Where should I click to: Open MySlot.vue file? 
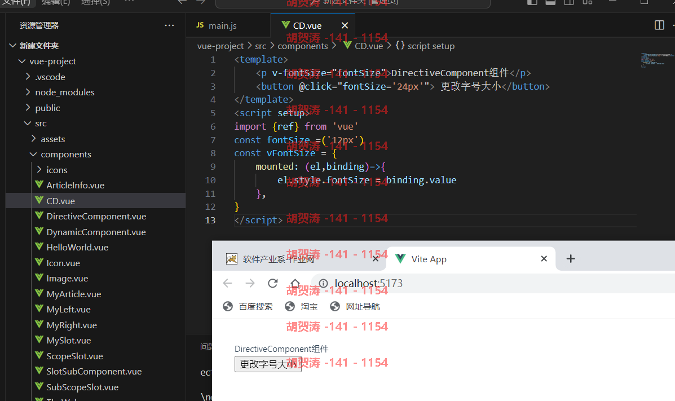[x=95, y=340]
